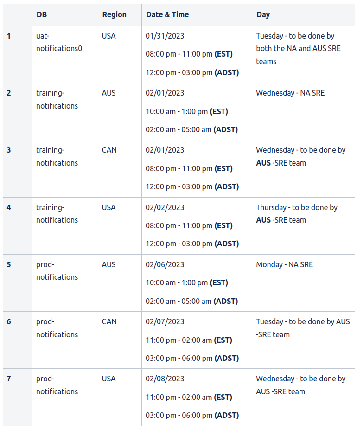Viewport: 357px width, 430px height.
Task: Click row number 7 cell
Action: click(x=9, y=379)
